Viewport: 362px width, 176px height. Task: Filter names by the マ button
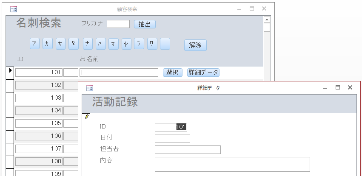(x=114, y=44)
